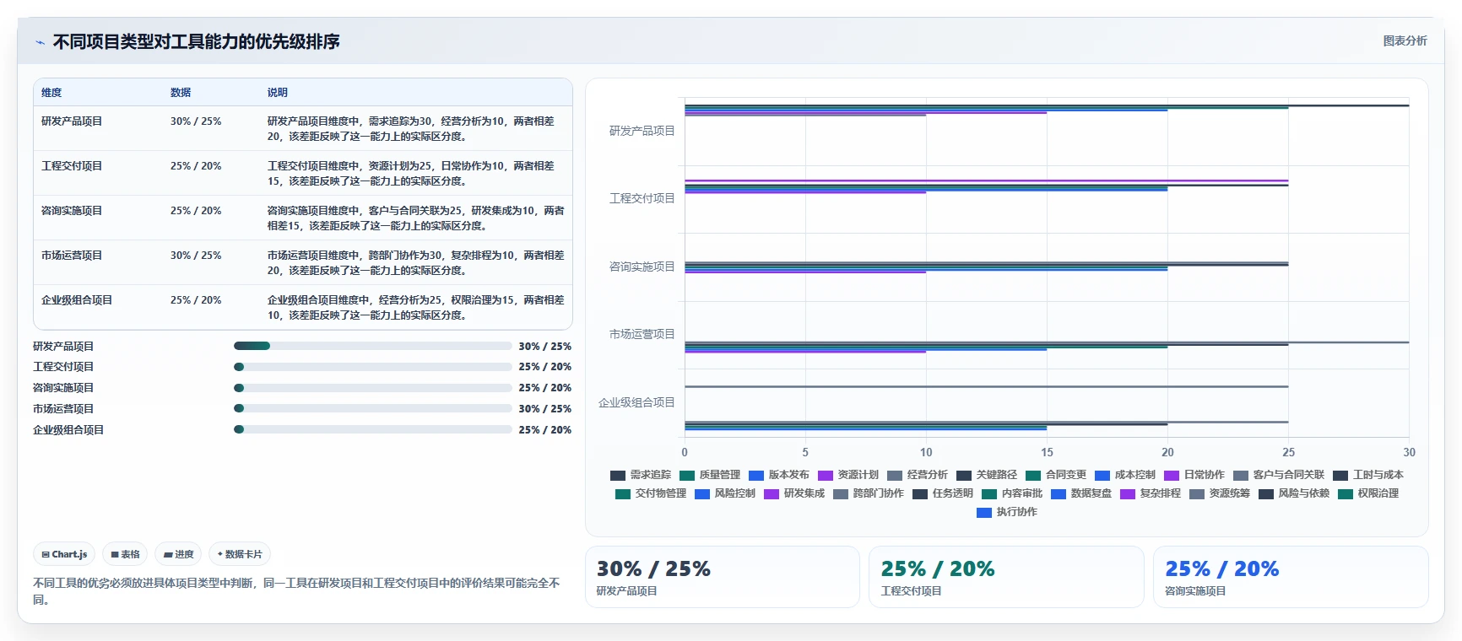Hide the 跨部门协作 legend entry
The width and height of the screenshot is (1462, 641).
[869, 493]
